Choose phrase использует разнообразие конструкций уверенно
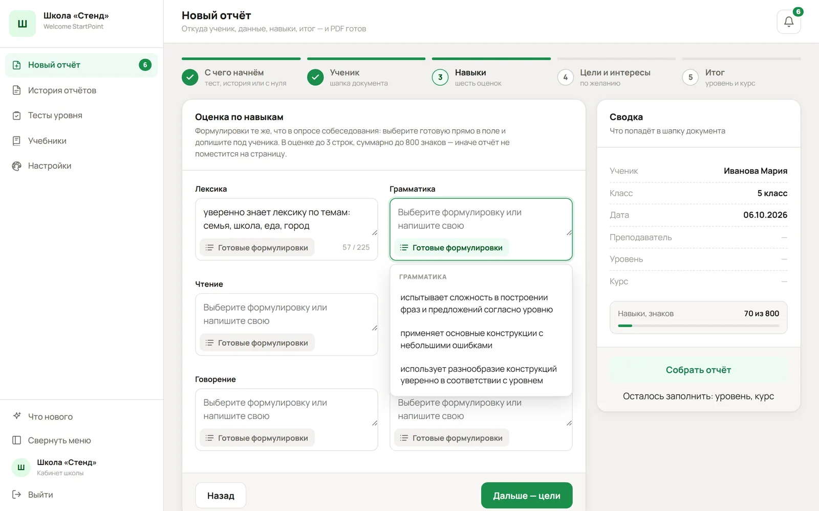 click(x=481, y=375)
